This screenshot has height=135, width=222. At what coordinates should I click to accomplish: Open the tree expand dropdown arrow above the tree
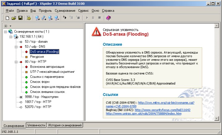point(10,26)
